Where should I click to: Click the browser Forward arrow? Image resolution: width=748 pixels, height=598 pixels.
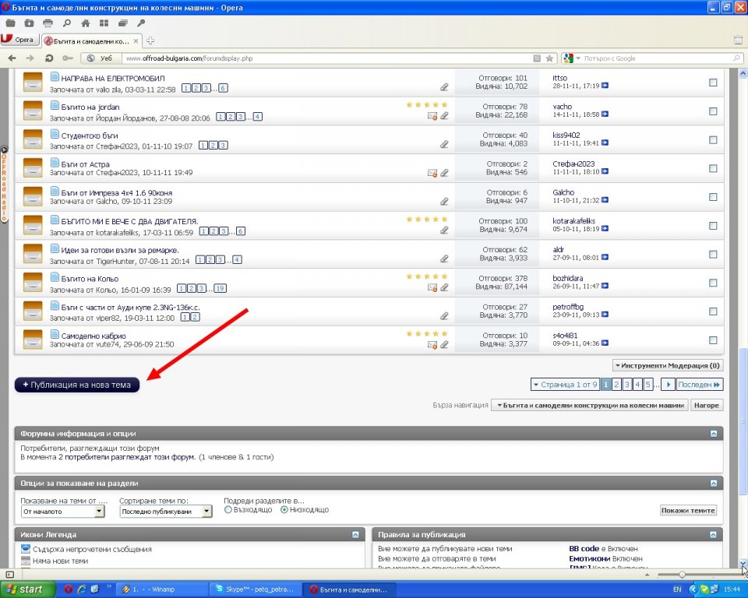[30, 58]
